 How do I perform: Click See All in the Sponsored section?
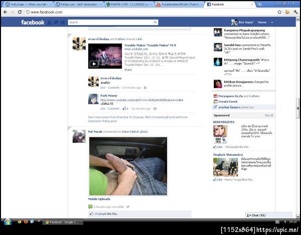point(269,115)
